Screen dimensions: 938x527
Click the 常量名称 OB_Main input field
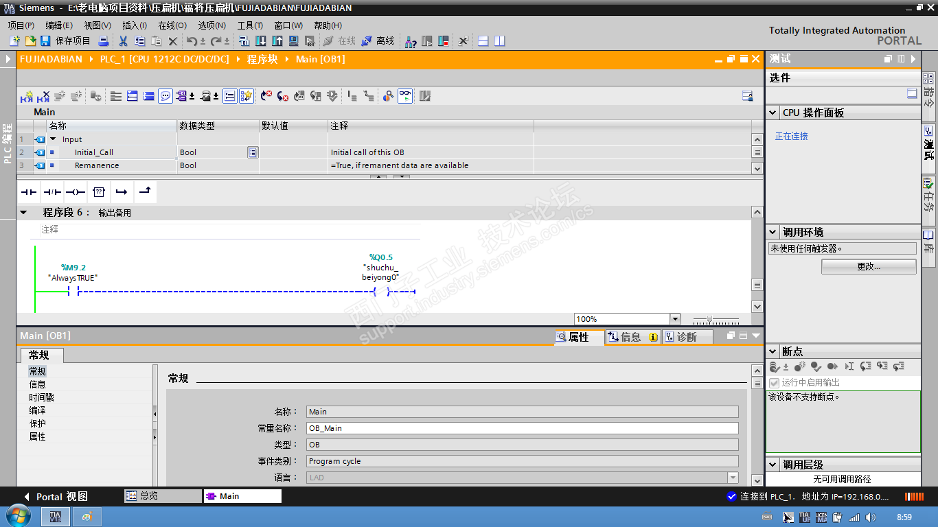click(x=523, y=428)
